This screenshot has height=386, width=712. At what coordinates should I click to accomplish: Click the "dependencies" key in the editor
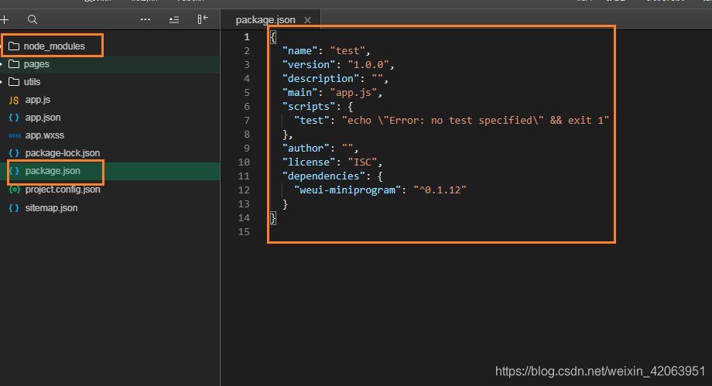(323, 176)
